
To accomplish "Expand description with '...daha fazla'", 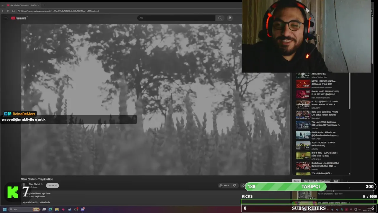I will click(x=44, y=202).
